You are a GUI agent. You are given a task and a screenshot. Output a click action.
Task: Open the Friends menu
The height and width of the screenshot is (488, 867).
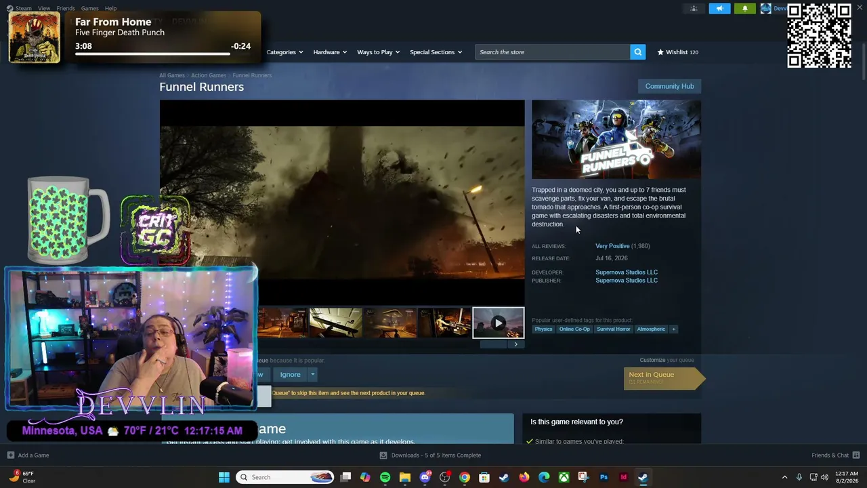(x=66, y=8)
